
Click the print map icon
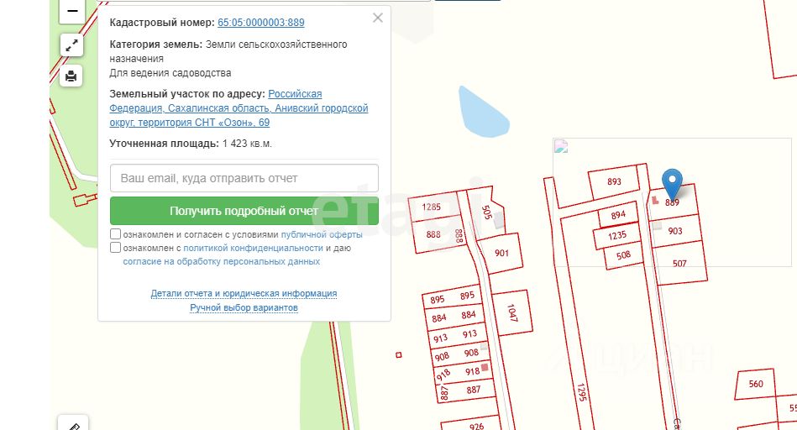tap(71, 76)
